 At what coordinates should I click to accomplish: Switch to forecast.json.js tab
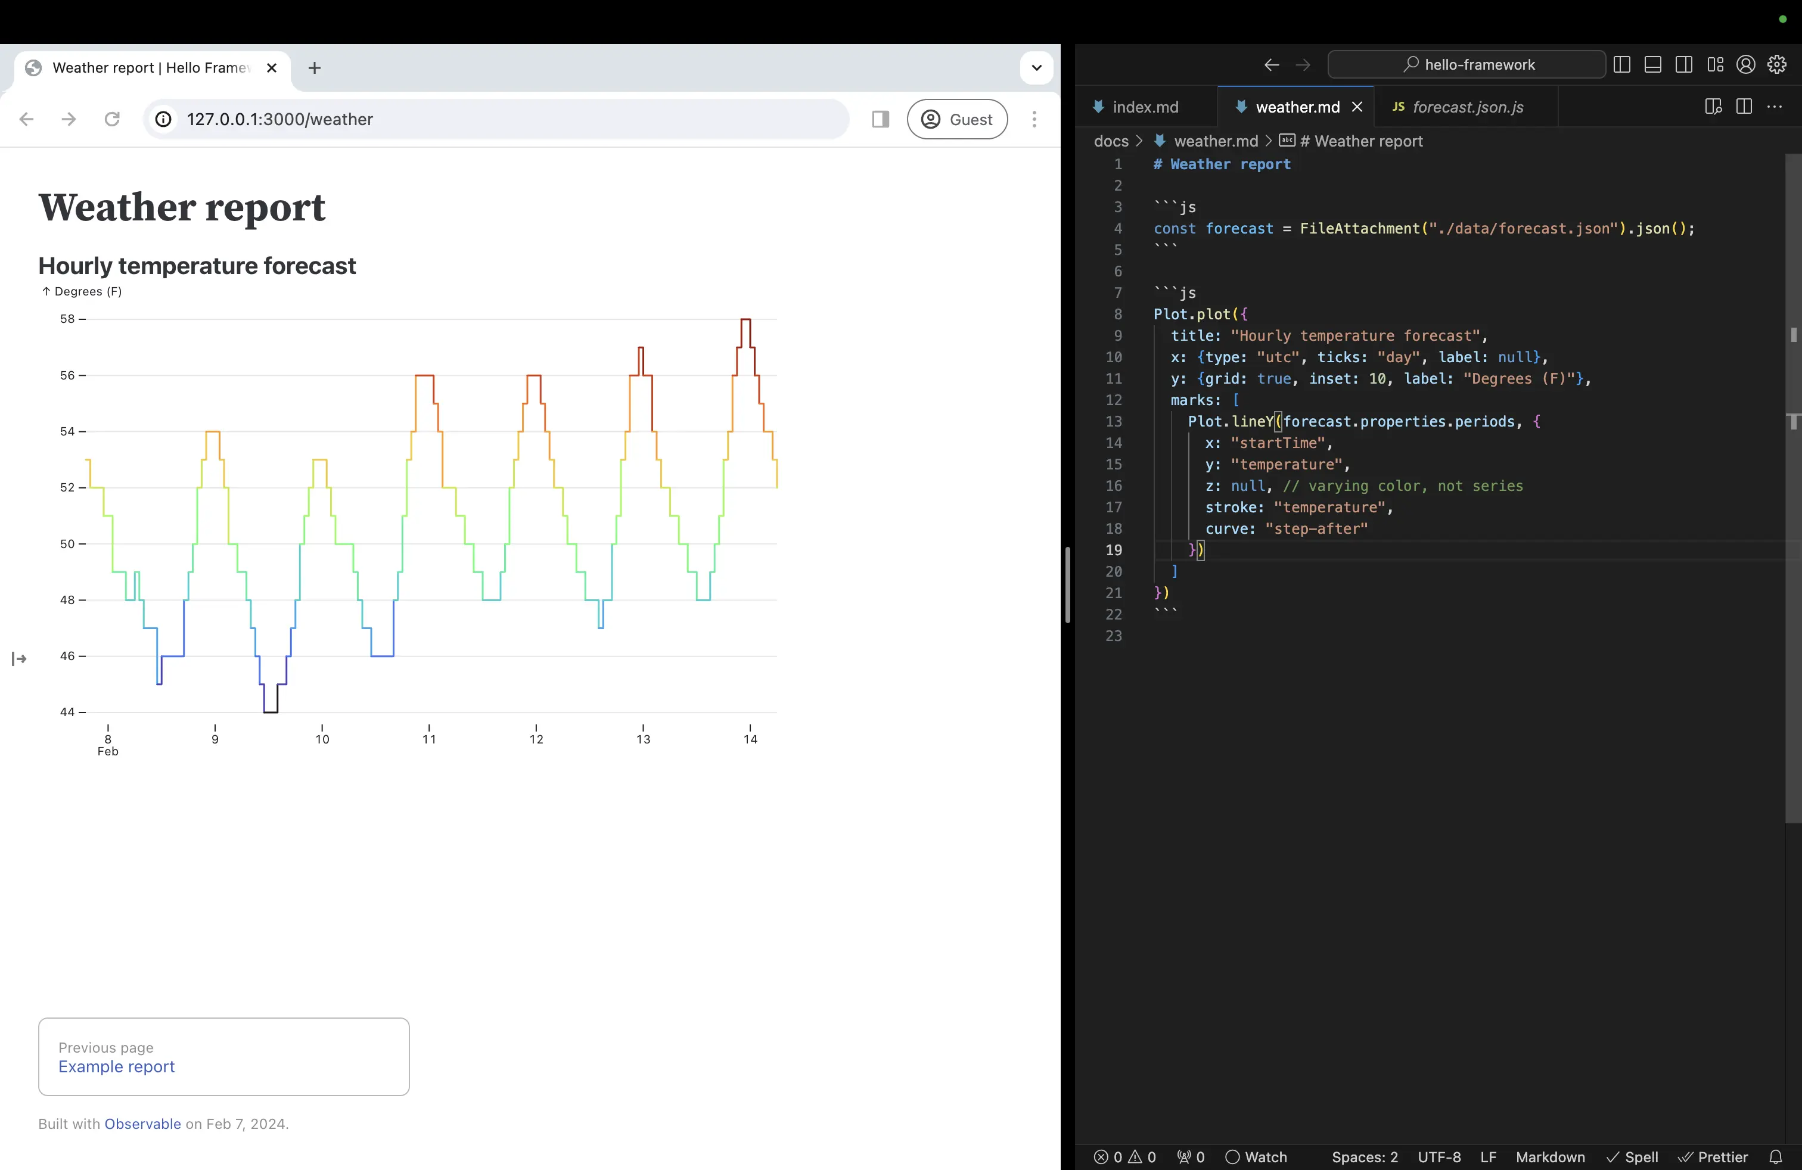click(x=1467, y=107)
